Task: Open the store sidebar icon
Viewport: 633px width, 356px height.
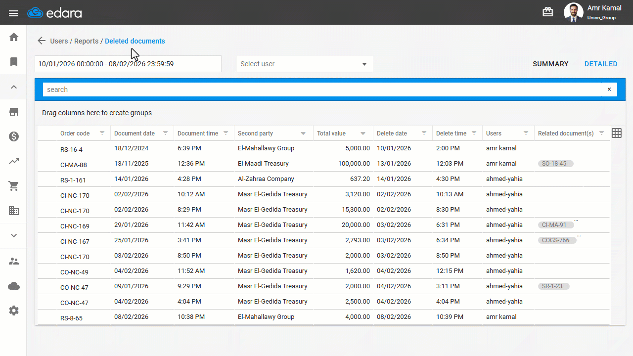Action: pos(14,112)
